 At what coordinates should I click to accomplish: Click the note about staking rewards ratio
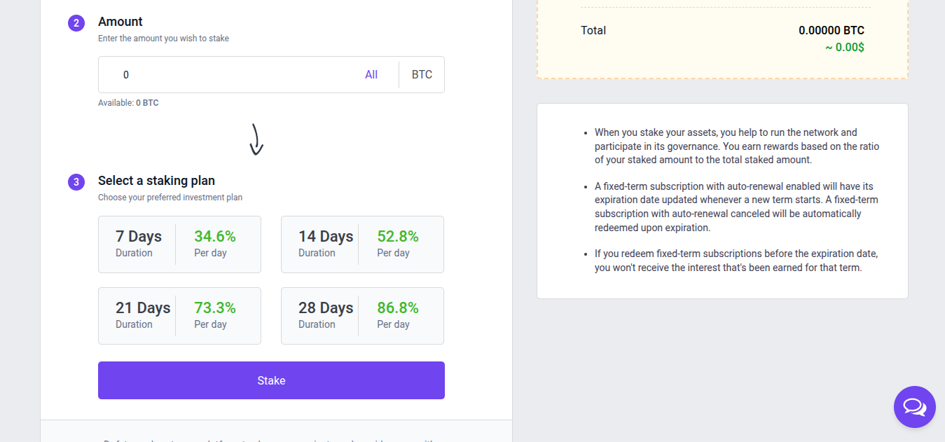pos(736,146)
